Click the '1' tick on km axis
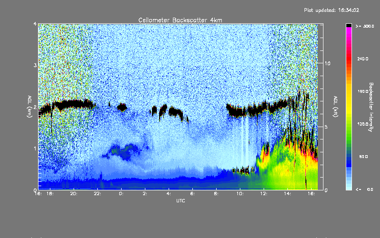The image size is (380, 238). (35, 149)
